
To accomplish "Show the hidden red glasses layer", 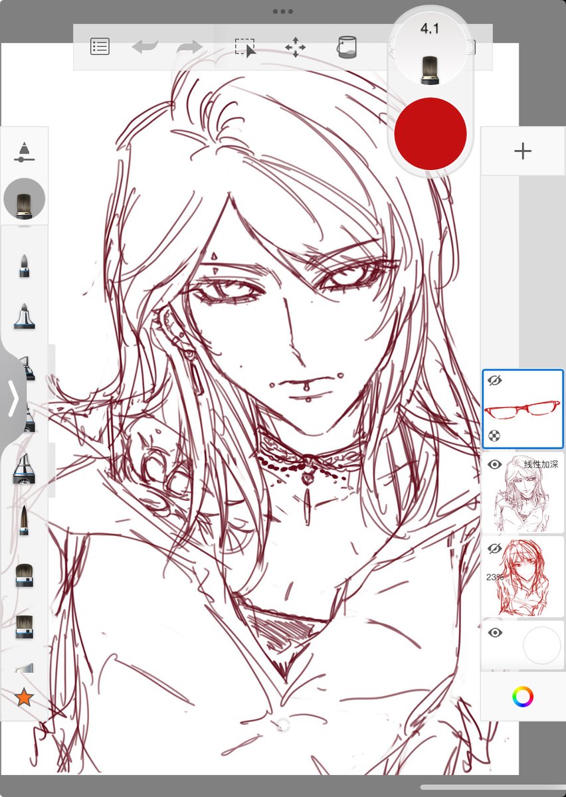I will point(494,381).
